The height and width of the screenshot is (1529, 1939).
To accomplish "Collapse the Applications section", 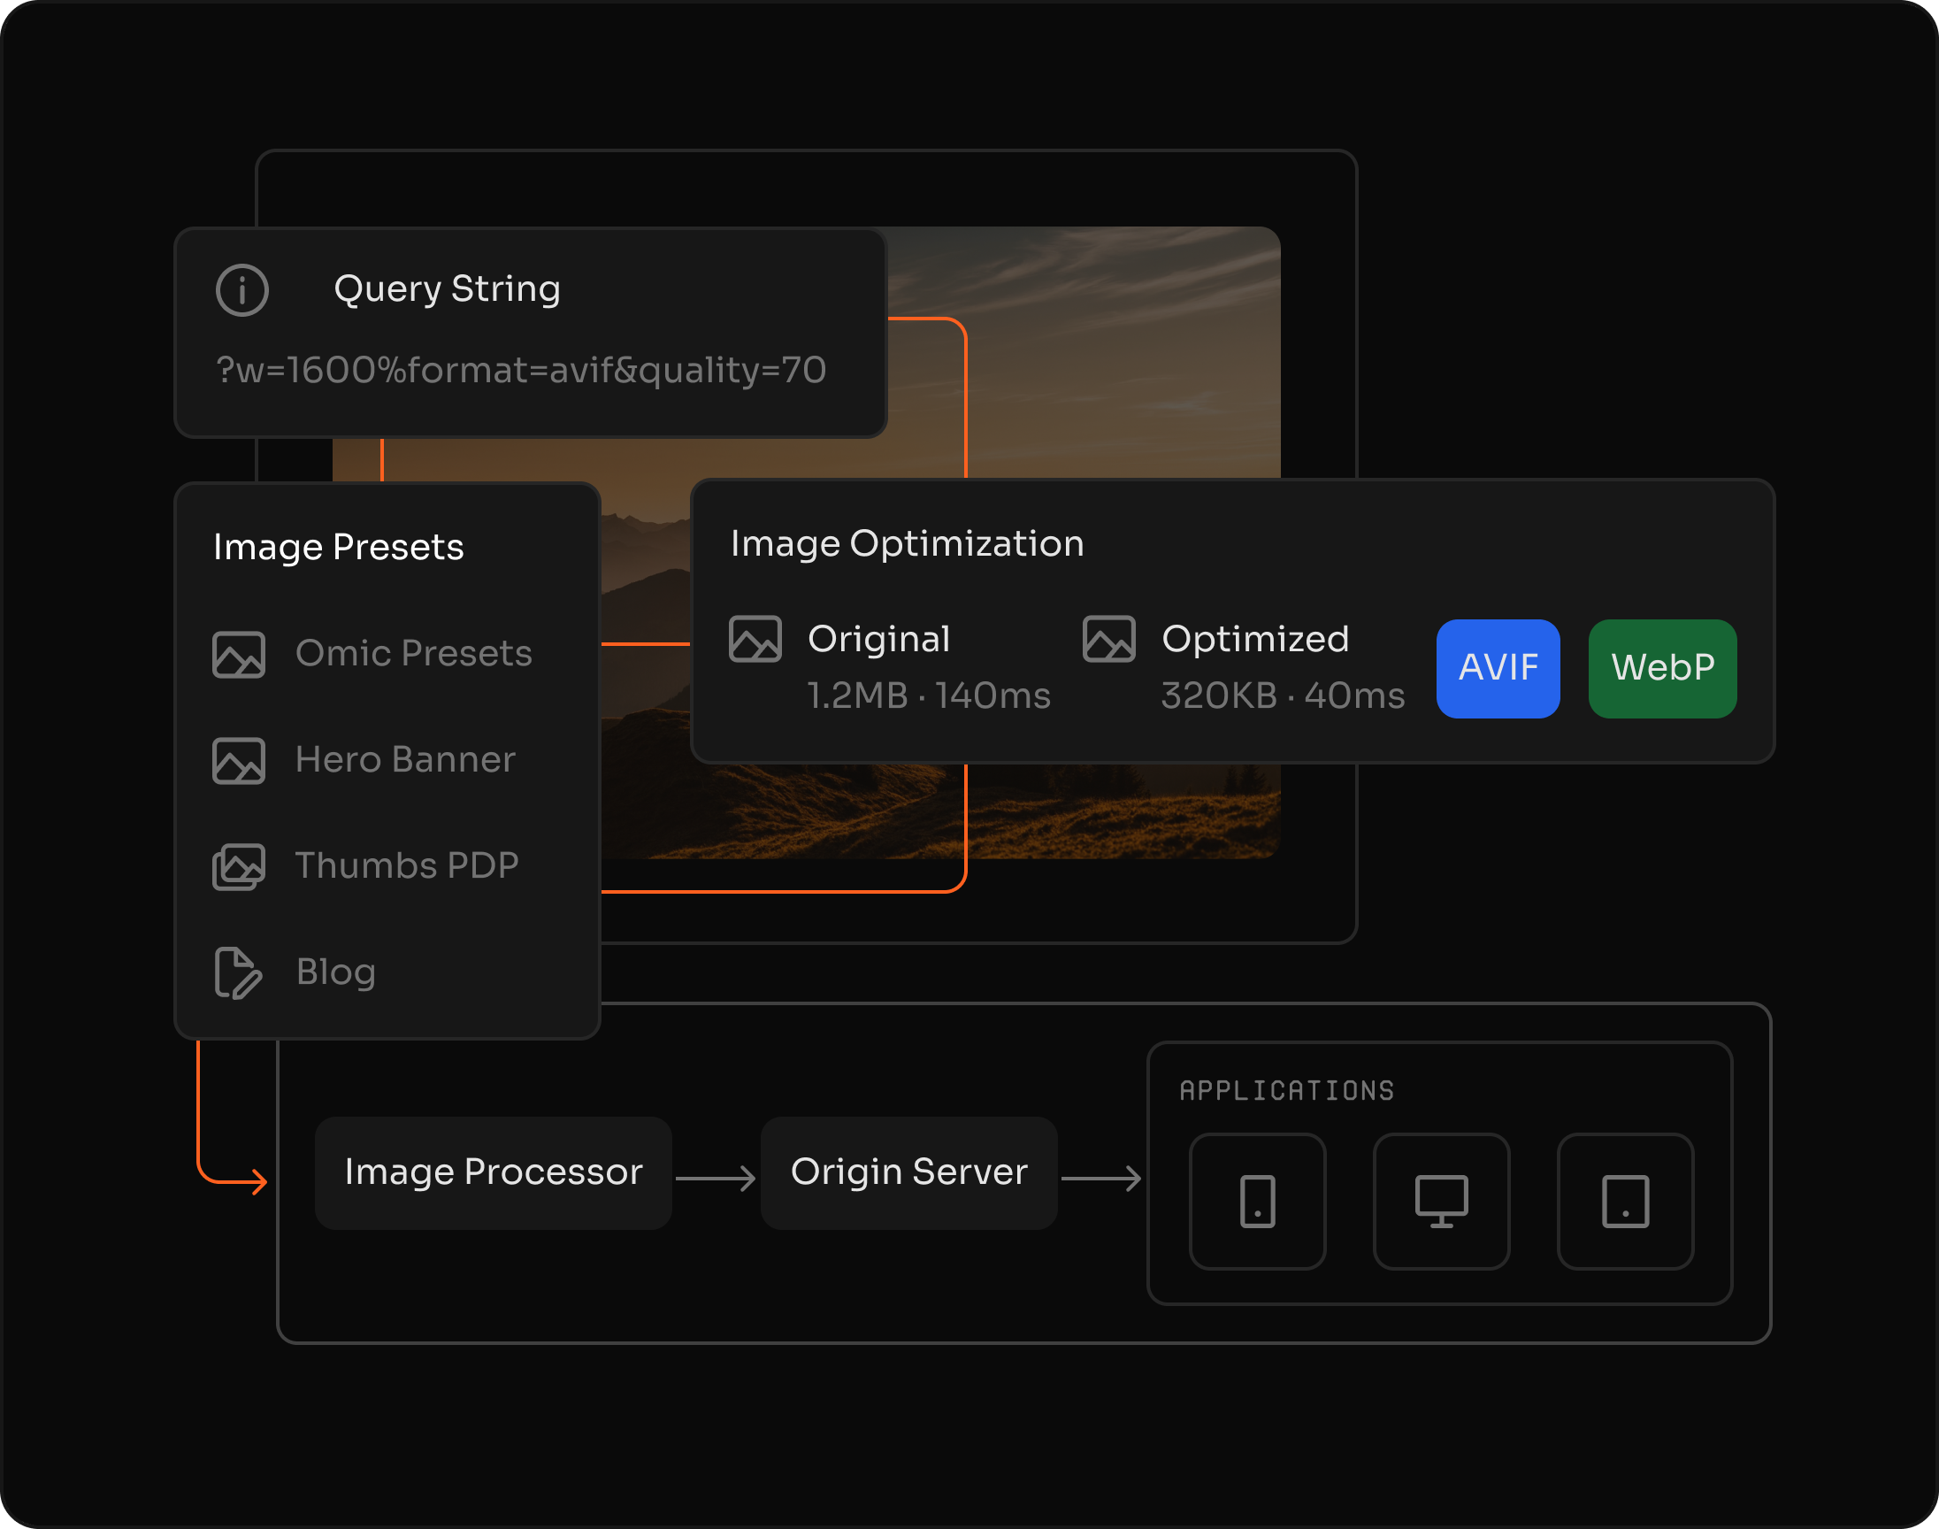I will (x=1286, y=1090).
